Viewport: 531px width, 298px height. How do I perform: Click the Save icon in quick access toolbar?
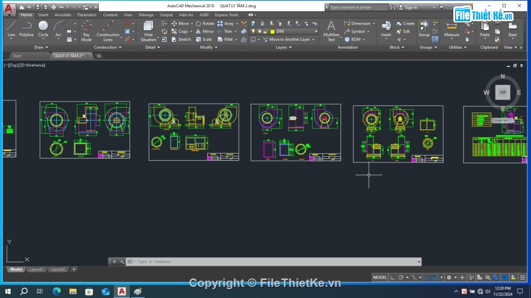(x=37, y=7)
